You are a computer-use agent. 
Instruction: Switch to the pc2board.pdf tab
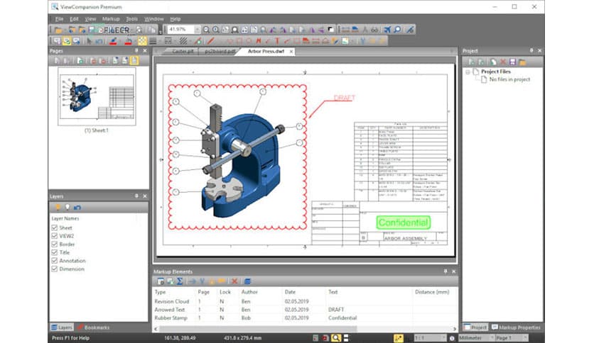coord(220,52)
